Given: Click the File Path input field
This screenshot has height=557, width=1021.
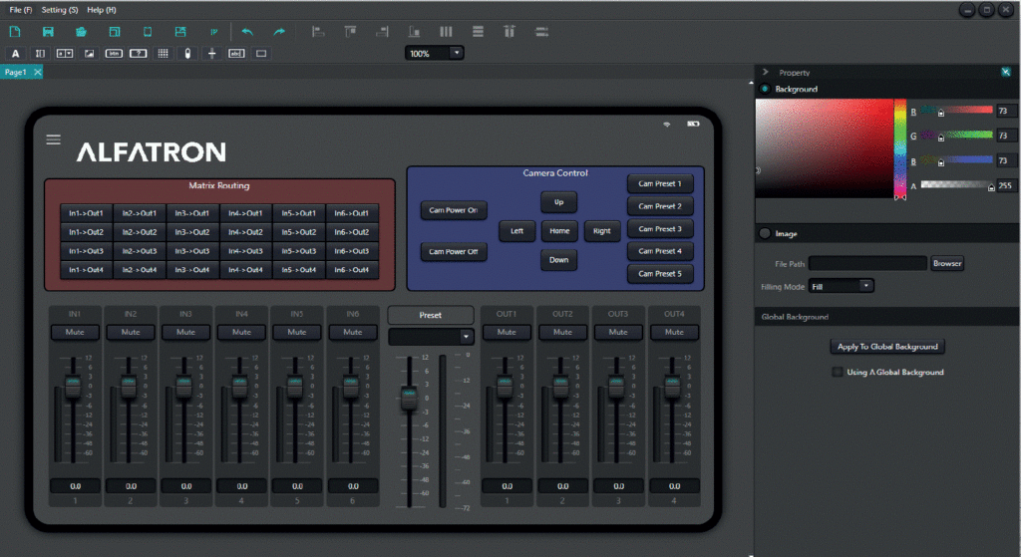Looking at the screenshot, I should click(867, 263).
